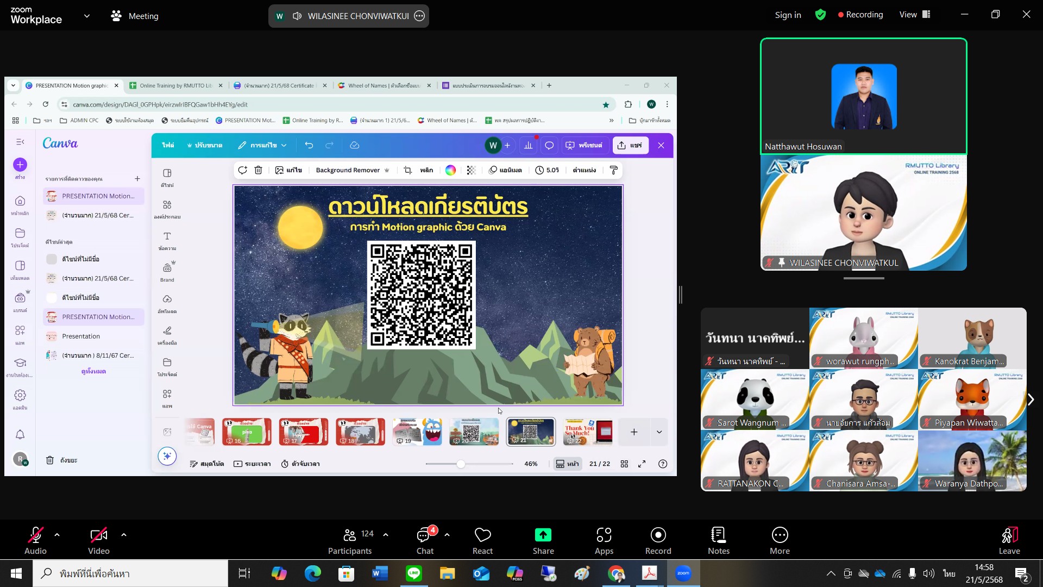
Task: Click the green encryption shield icon
Action: [820, 15]
